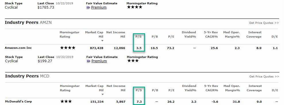Click the Dividend Yield% header in the MCD table
Viewport: 284px width, 105px height.
tap(189, 88)
